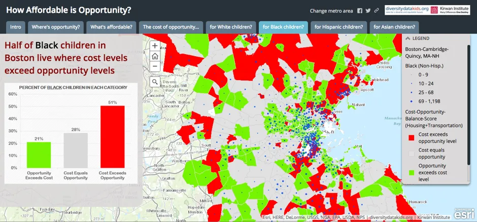View the "for Hispanic children?" tab

pyautogui.click(x=338, y=27)
